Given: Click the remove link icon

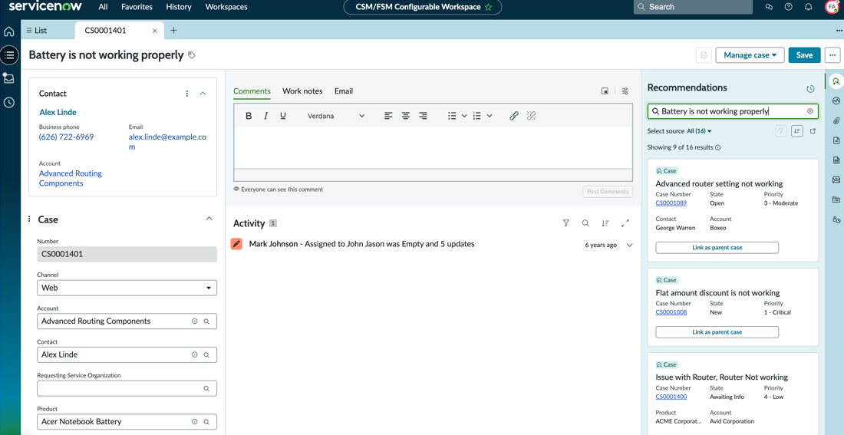Looking at the screenshot, I should pyautogui.click(x=531, y=116).
